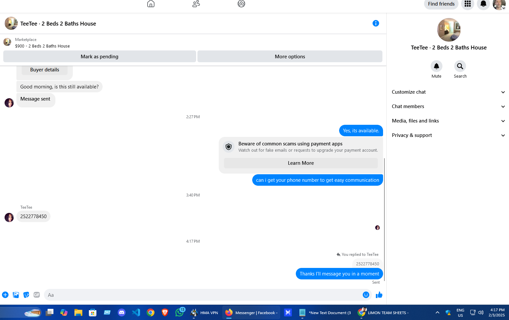Open the Facebook Home icon
509x320 pixels.
(x=151, y=4)
